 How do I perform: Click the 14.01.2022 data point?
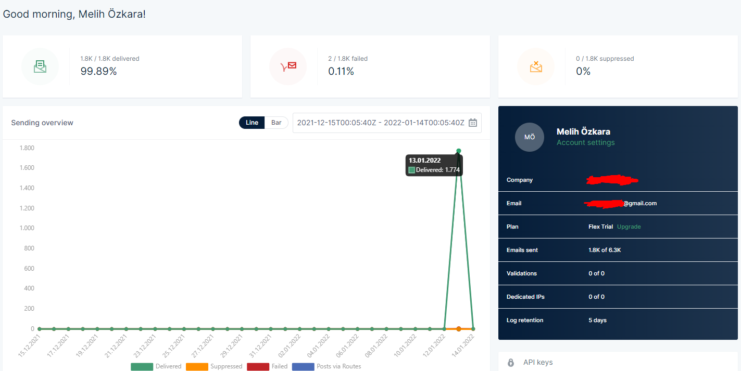[473, 328]
